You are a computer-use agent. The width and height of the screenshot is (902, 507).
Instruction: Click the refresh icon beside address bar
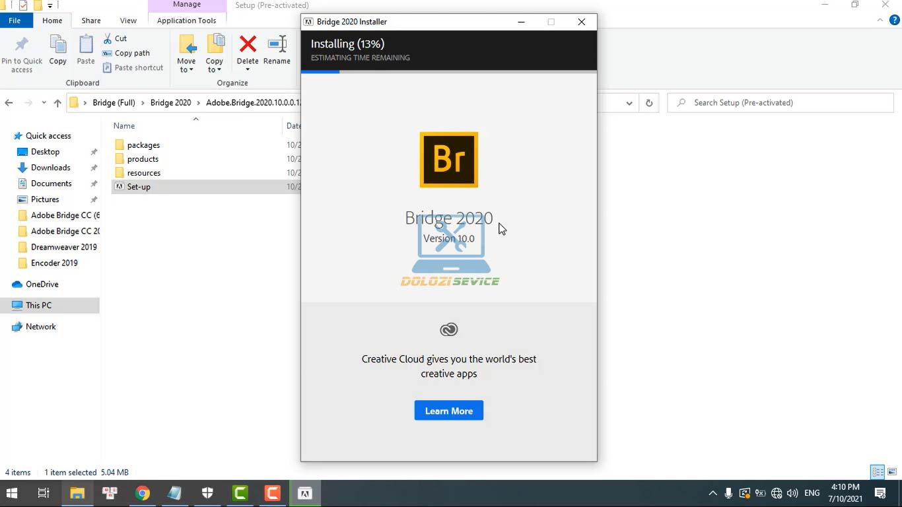click(x=649, y=103)
